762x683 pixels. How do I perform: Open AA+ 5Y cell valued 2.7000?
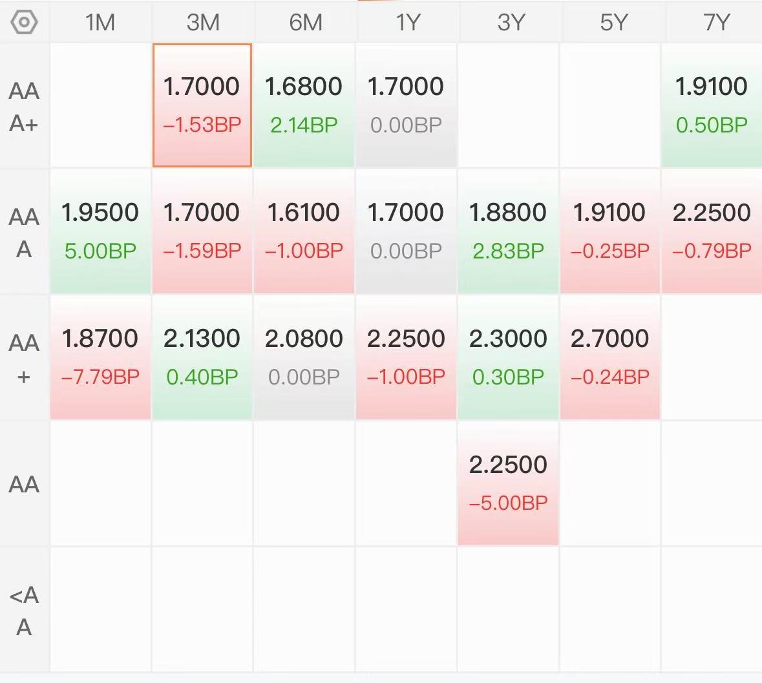click(x=610, y=357)
